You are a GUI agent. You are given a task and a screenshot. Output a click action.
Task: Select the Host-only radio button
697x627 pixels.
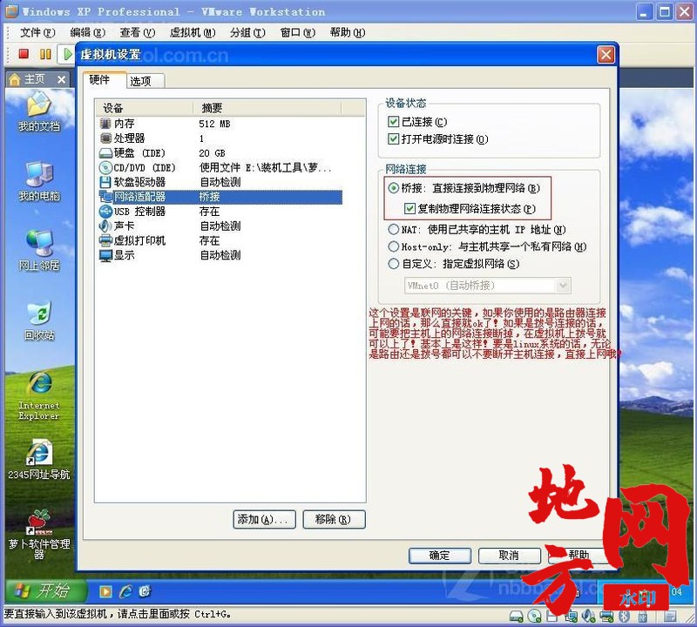tap(394, 246)
